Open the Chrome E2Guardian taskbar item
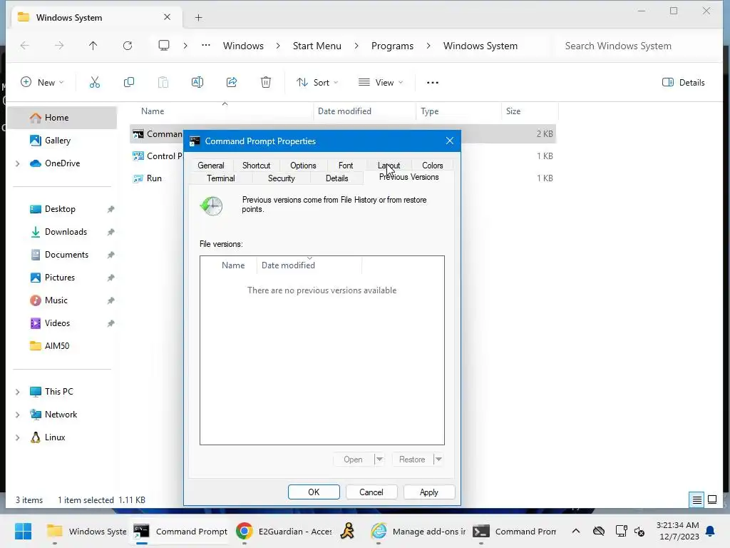This screenshot has height=548, width=730. point(284,531)
